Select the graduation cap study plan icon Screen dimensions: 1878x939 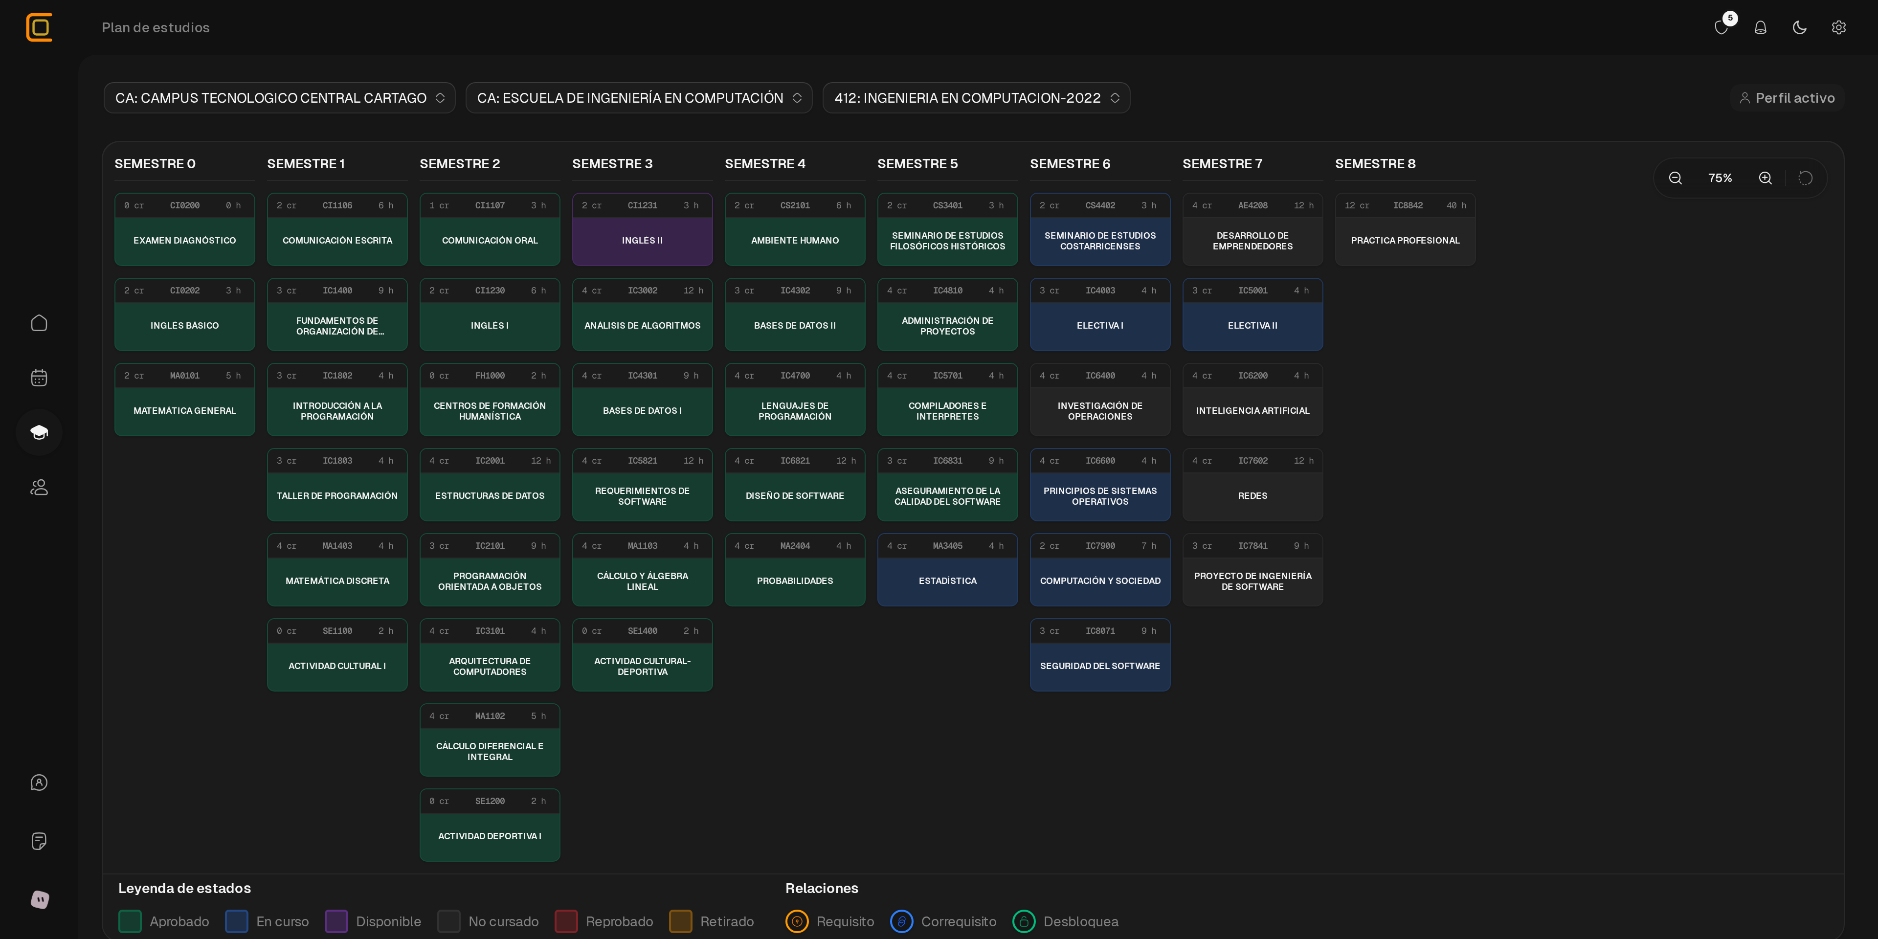(x=39, y=432)
